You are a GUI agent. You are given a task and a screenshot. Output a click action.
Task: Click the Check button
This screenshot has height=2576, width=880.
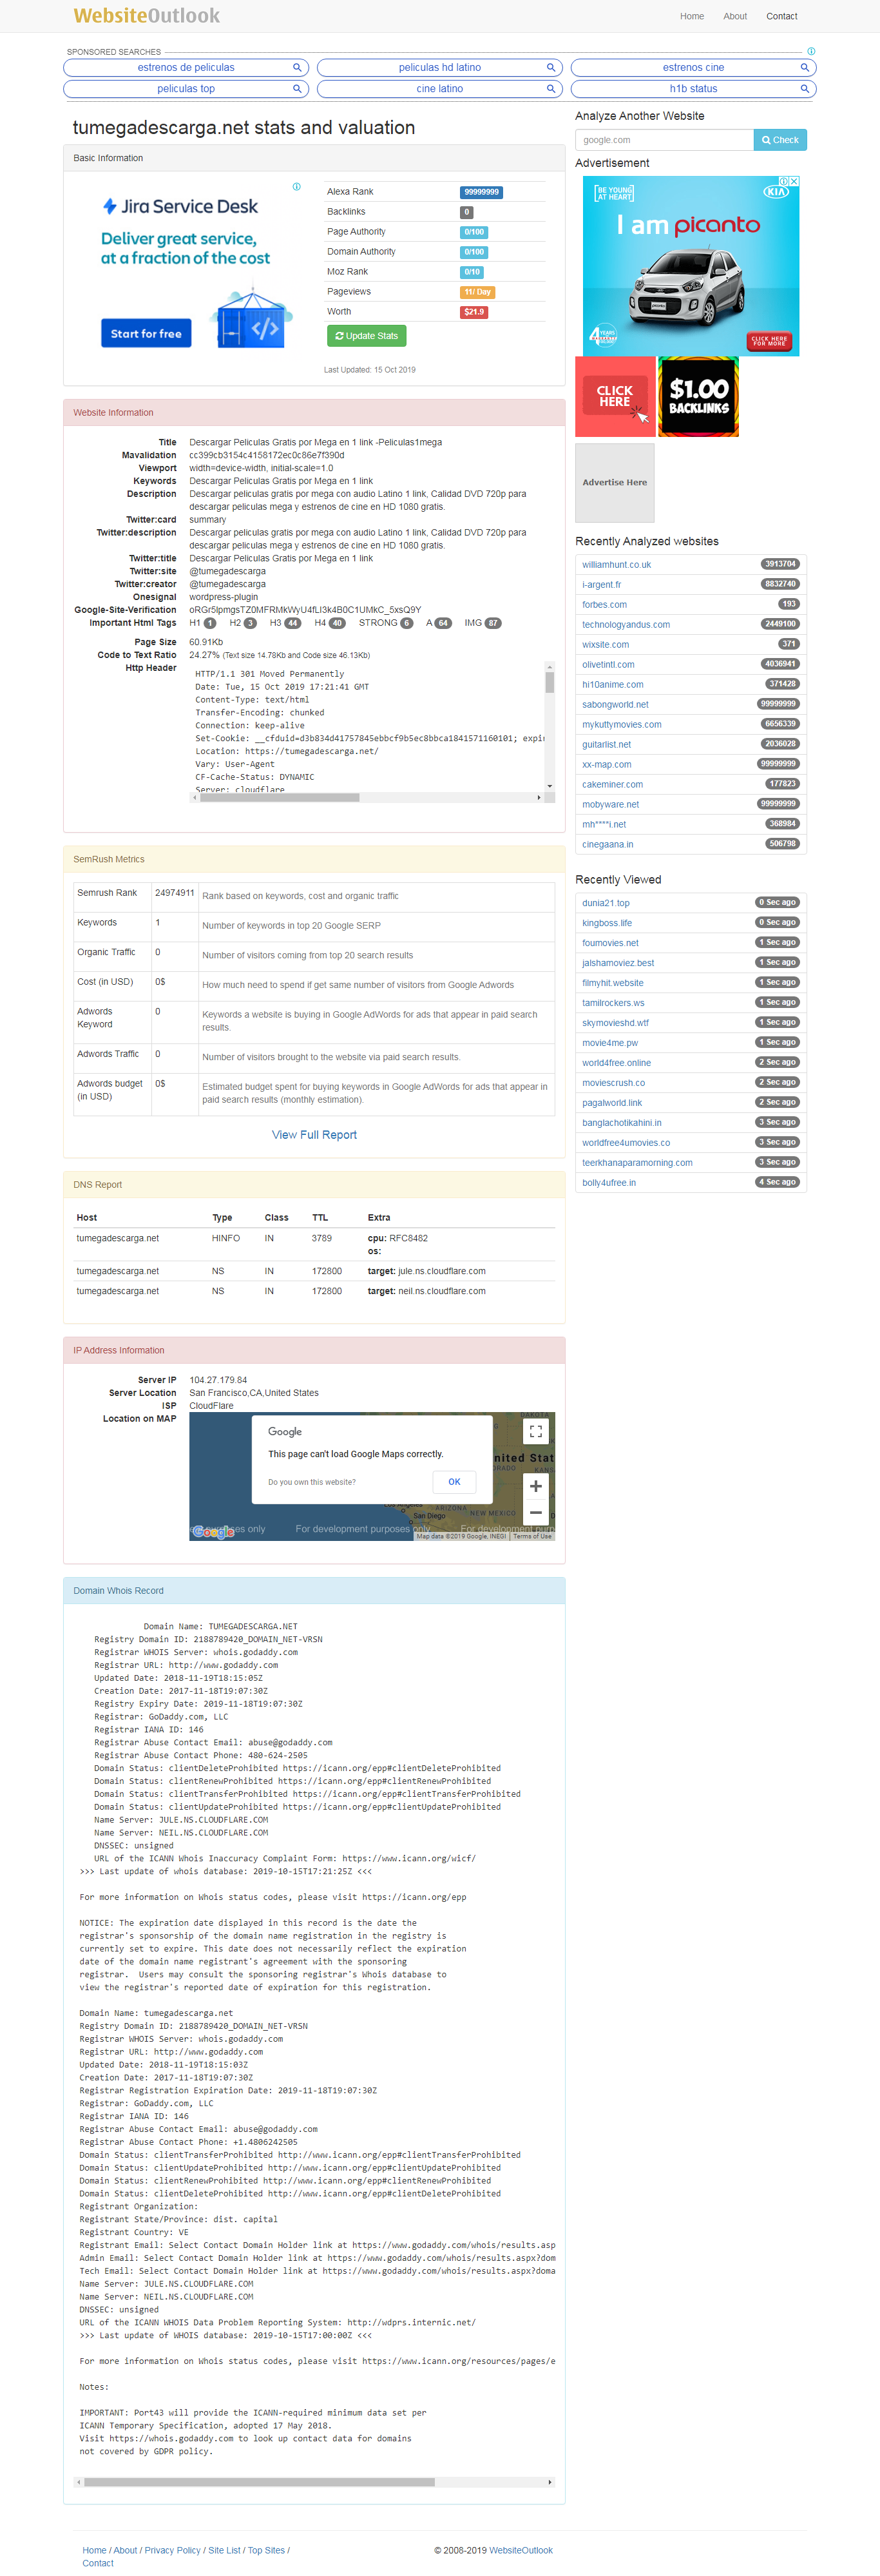coord(780,140)
